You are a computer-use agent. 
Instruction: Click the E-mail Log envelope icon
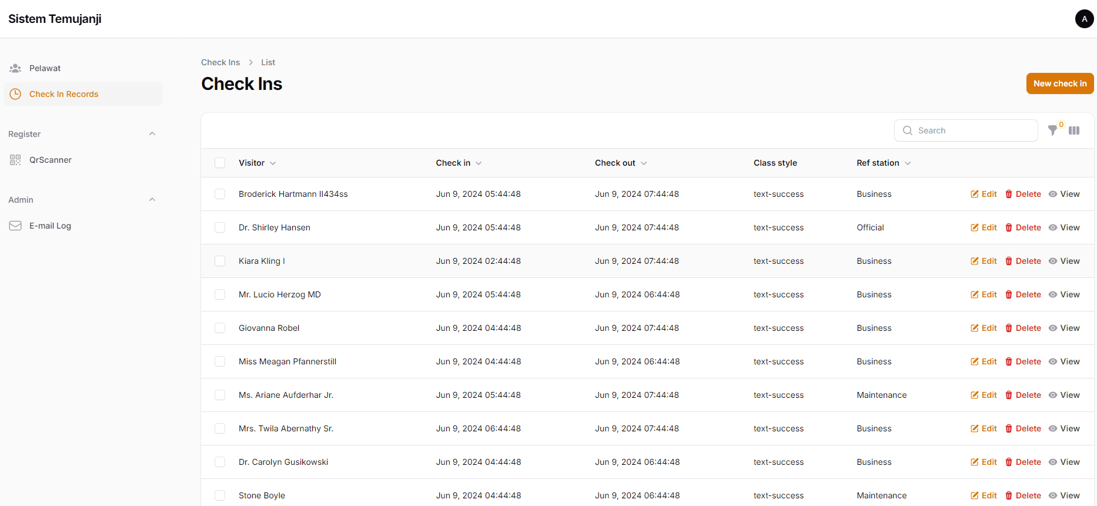pos(15,226)
